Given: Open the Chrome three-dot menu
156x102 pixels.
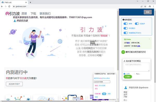Looking at the screenshot, I should click(153, 7).
